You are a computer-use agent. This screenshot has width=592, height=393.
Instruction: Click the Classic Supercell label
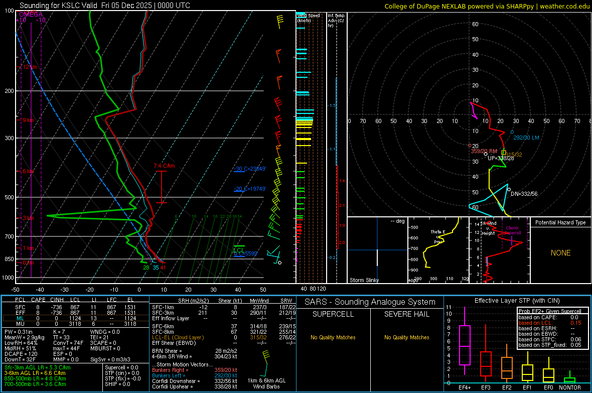513,230
